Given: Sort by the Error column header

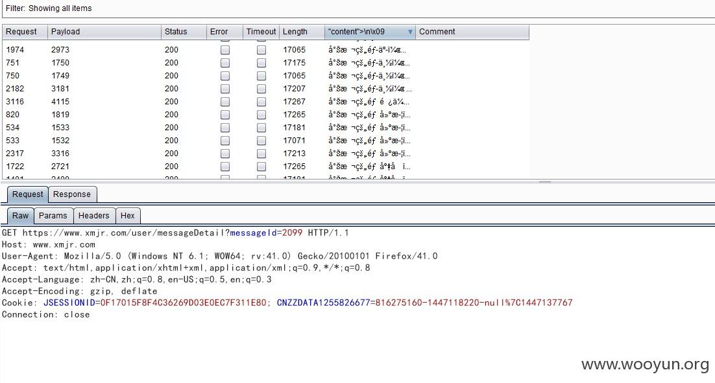Looking at the screenshot, I should click(224, 32).
